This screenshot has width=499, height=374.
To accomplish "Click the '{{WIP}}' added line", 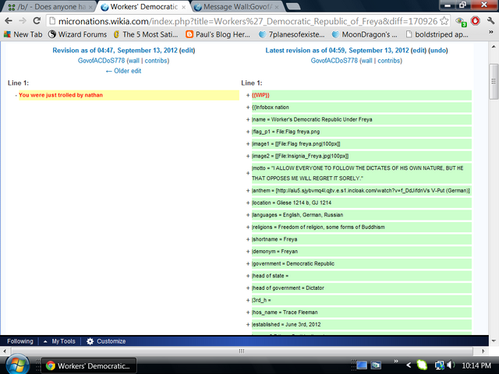I will tap(362, 95).
